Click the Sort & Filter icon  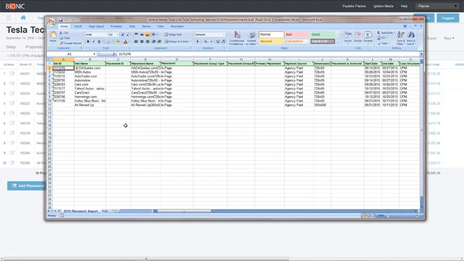click(x=401, y=38)
